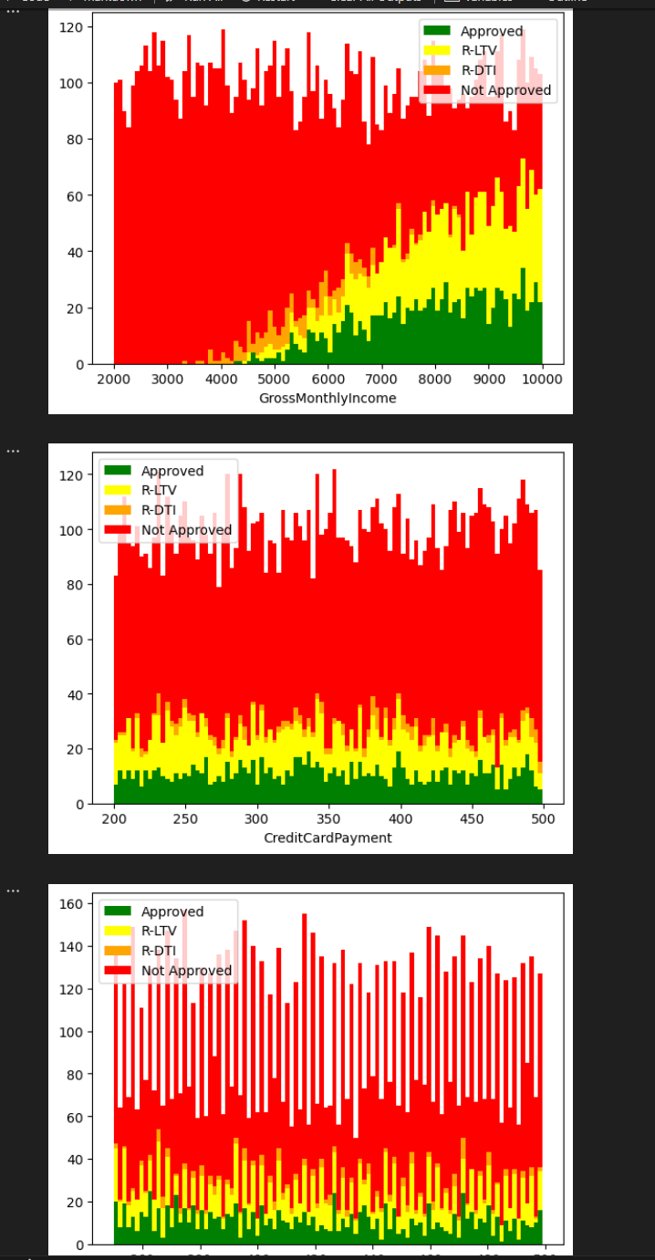
Task: Click the 200 tick on CreditCardPayment axis
Action: pyautogui.click(x=114, y=817)
